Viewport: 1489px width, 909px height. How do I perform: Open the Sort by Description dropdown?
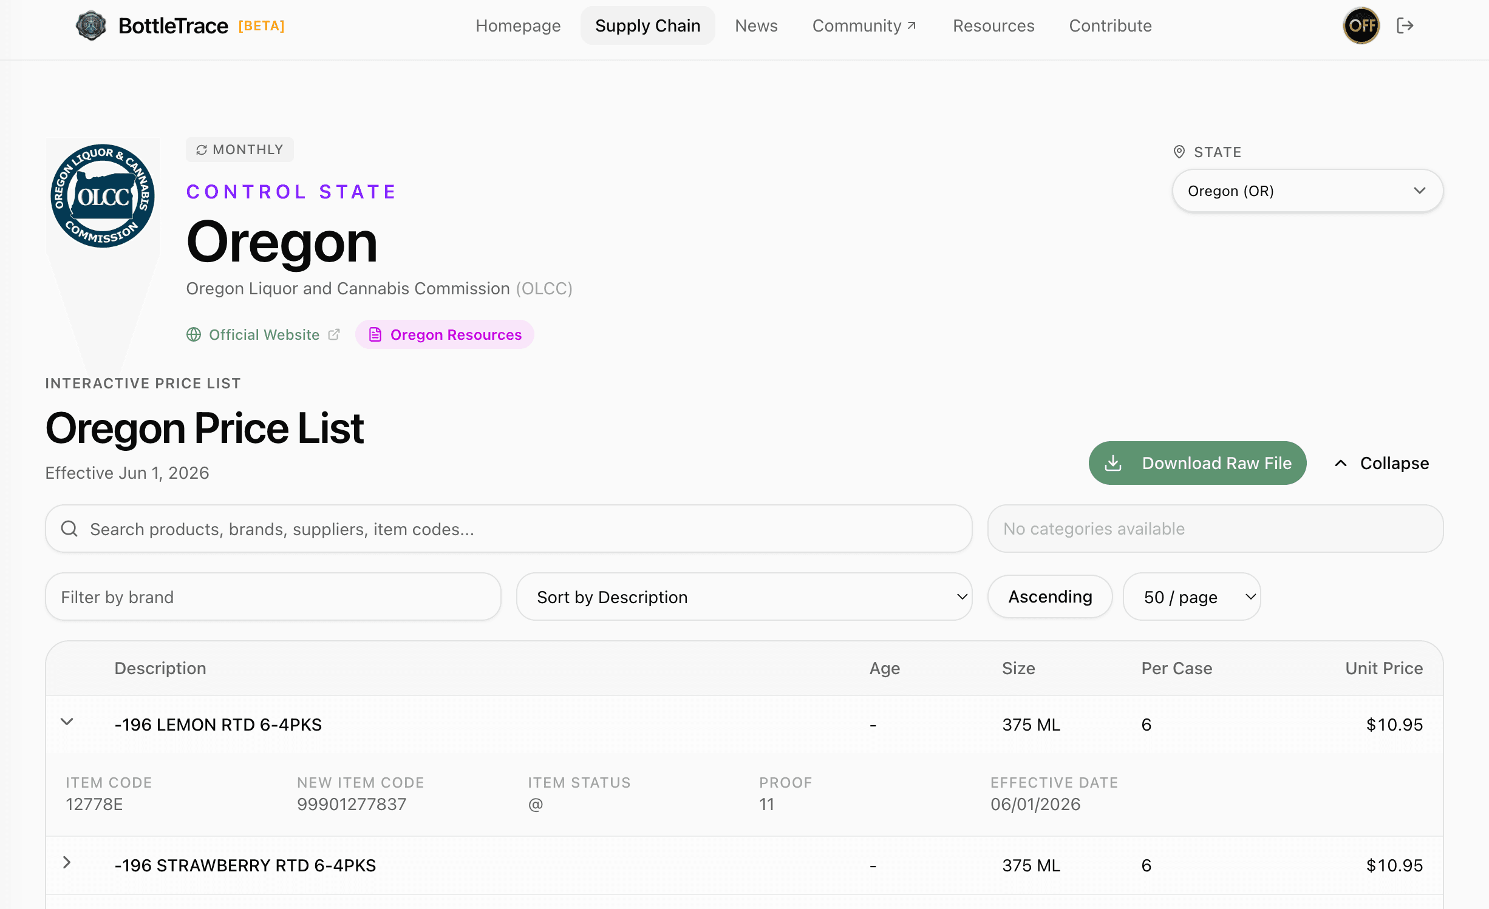click(744, 597)
